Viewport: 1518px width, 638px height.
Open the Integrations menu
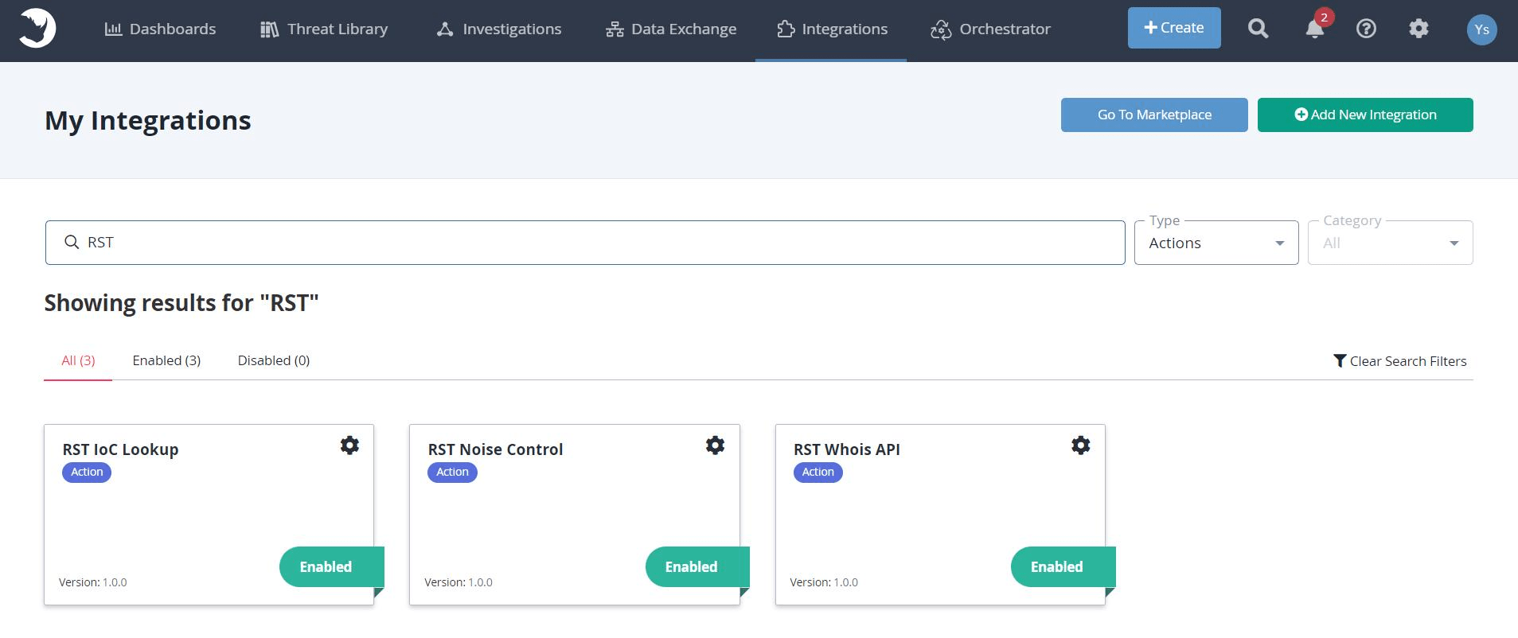832,29
